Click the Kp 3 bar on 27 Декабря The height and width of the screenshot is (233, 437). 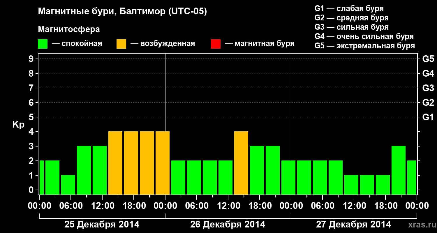click(399, 170)
